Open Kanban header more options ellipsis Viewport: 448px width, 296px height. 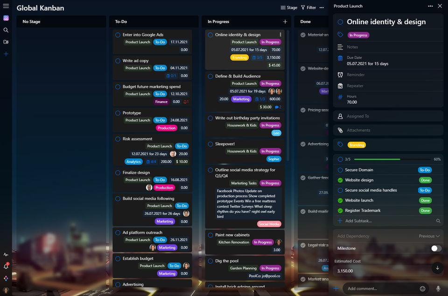(322, 8)
